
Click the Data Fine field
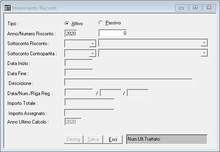pyautogui.click(x=79, y=72)
